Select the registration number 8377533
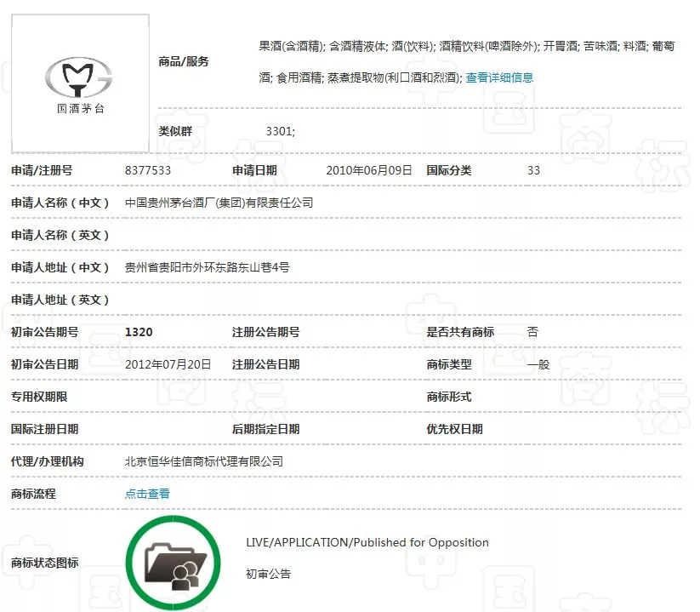Screen dimensions: 700x612 click(148, 170)
